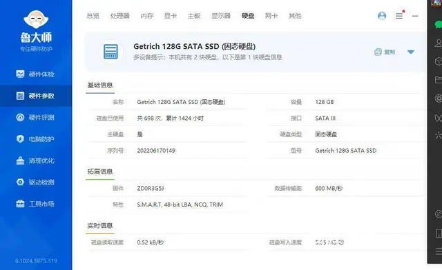Click the disk usage 共 698 次 text
This screenshot has width=442, height=270.
[171, 118]
